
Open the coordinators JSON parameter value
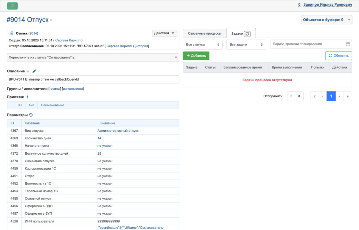(130, 227)
